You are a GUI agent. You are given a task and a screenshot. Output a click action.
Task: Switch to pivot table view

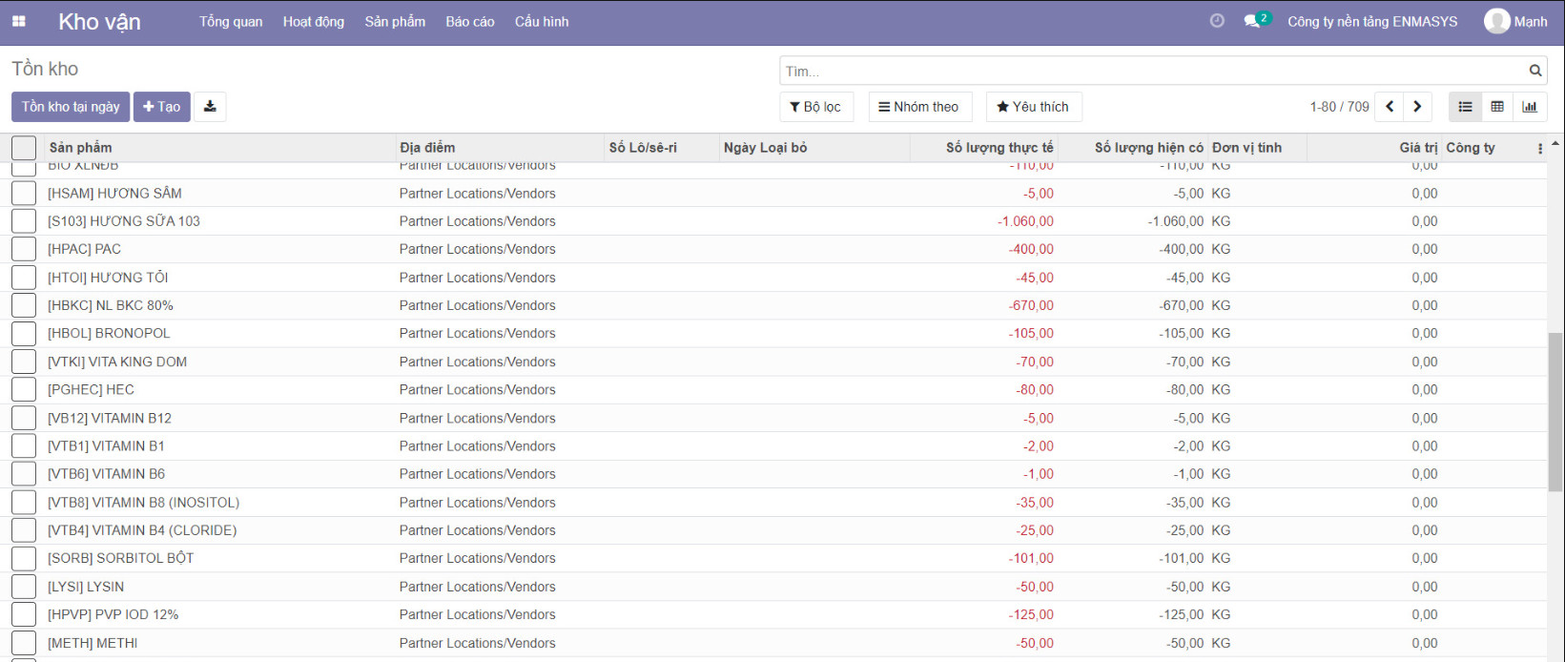click(1497, 107)
